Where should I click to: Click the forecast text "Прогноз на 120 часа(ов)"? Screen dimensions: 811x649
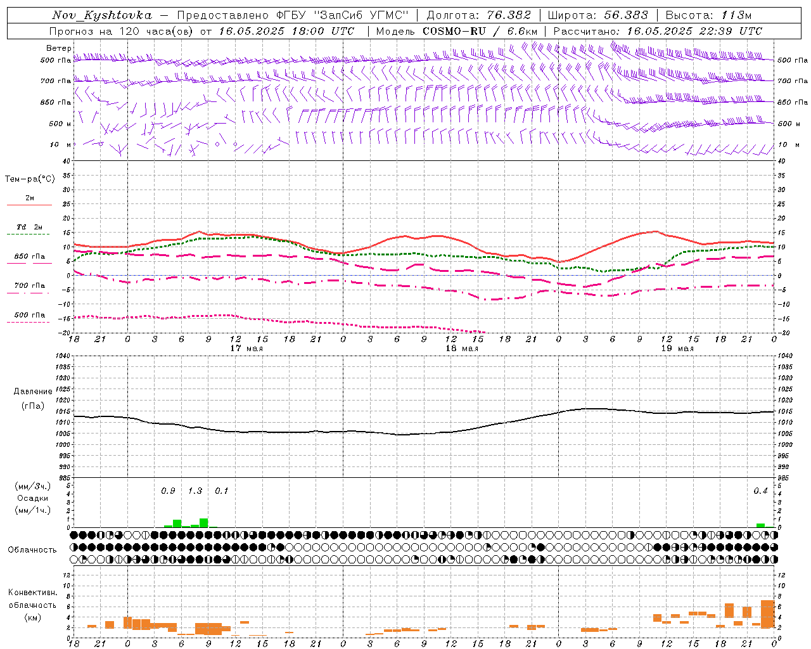122,31
